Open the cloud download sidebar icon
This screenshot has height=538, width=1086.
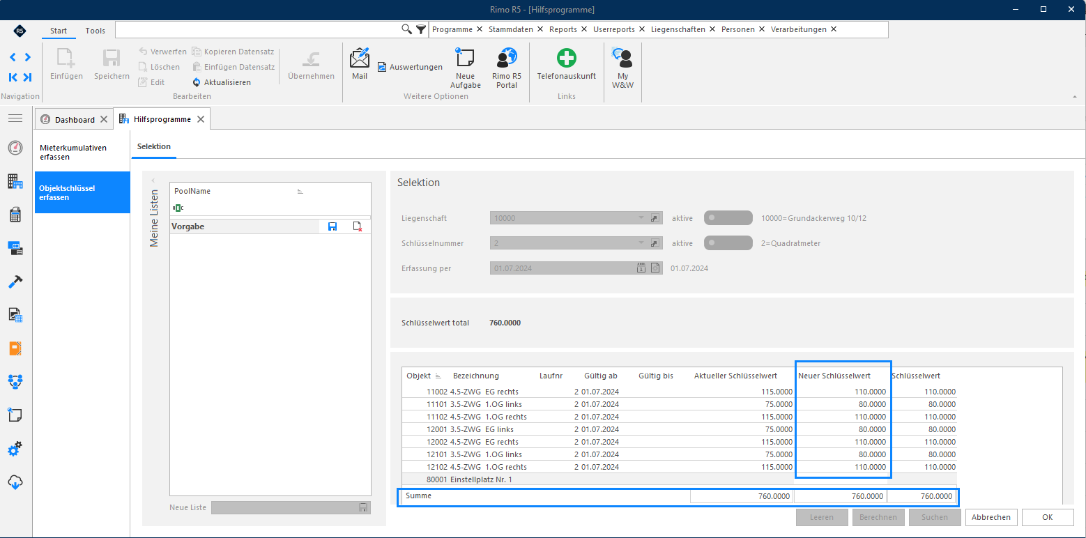[15, 482]
